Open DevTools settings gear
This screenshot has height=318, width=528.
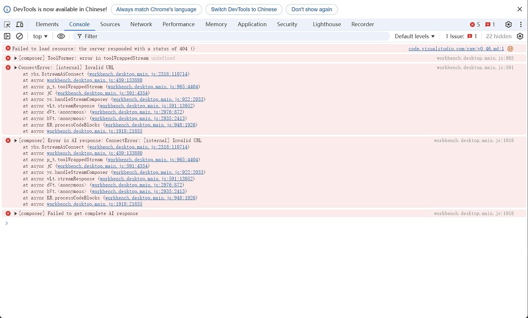[x=508, y=24]
